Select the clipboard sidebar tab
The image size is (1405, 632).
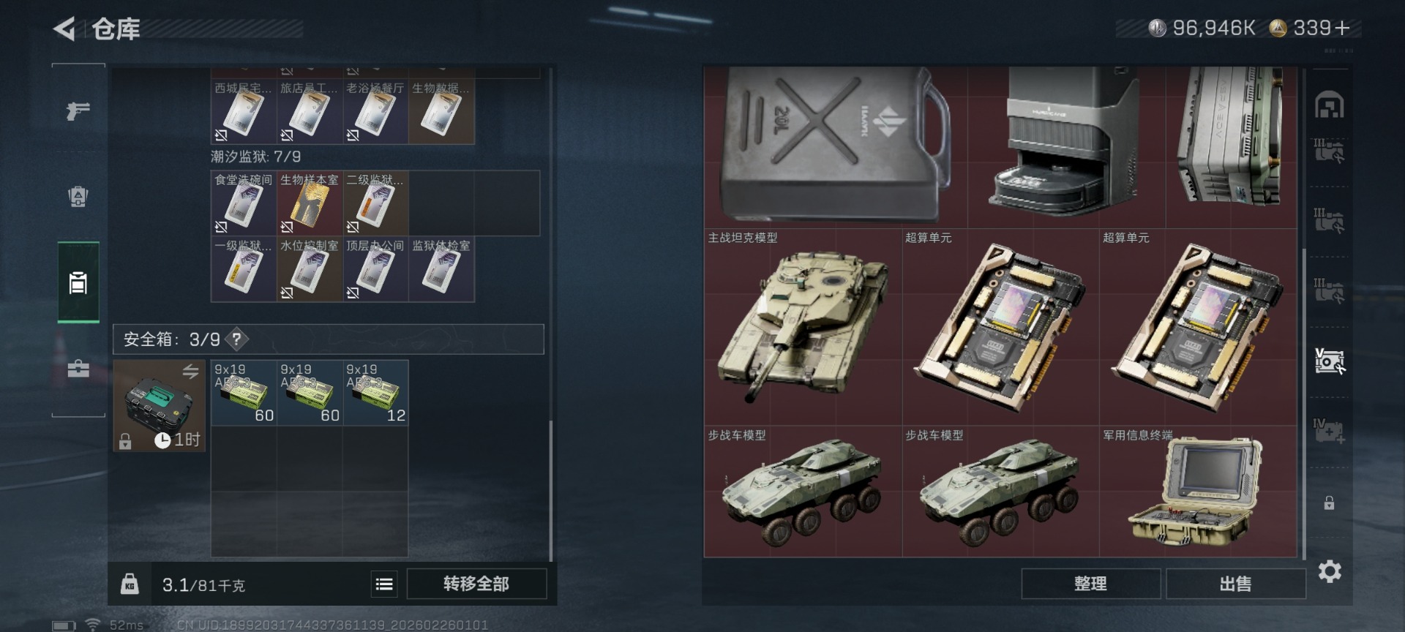78,282
